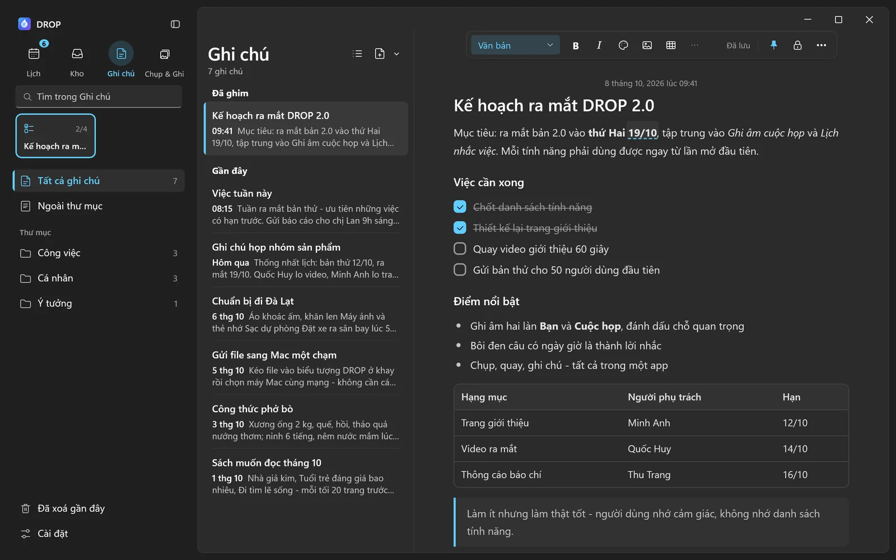Uncheck Chốt danh sách tính năng
Image resolution: width=896 pixels, height=560 pixels.
click(x=460, y=207)
